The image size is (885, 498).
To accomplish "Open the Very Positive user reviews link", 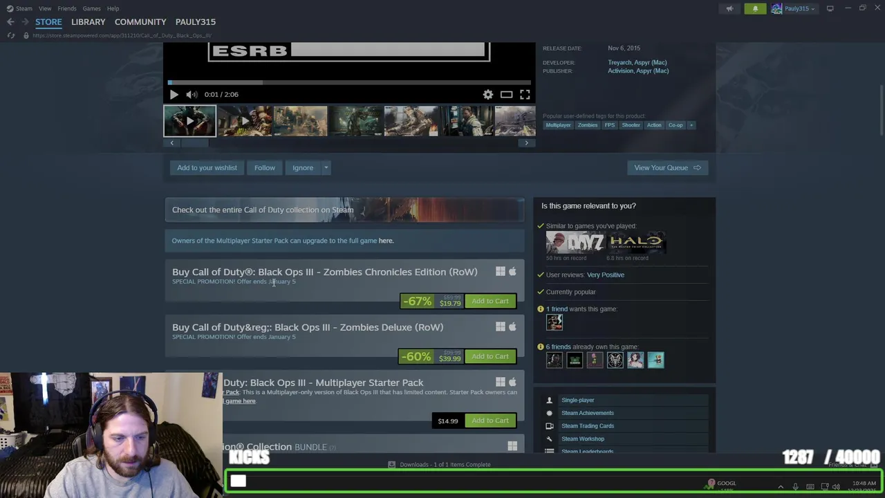I will click(x=606, y=275).
